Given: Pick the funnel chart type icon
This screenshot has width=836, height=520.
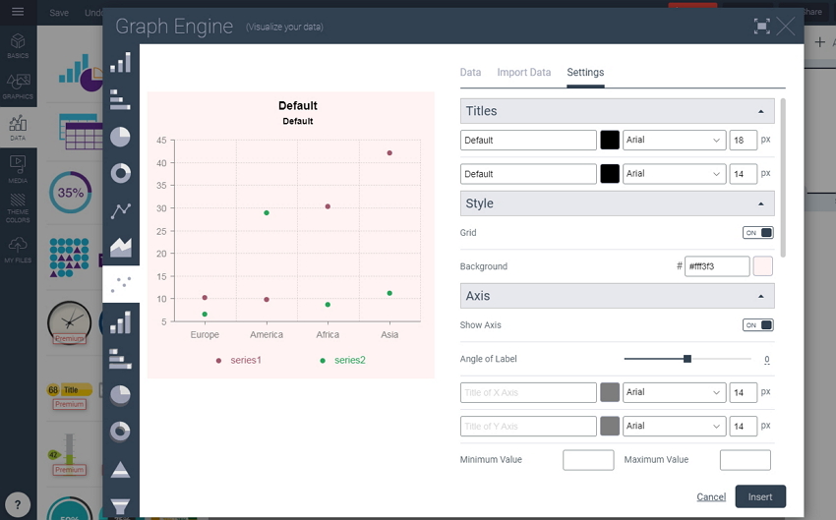Looking at the screenshot, I should tap(120, 505).
